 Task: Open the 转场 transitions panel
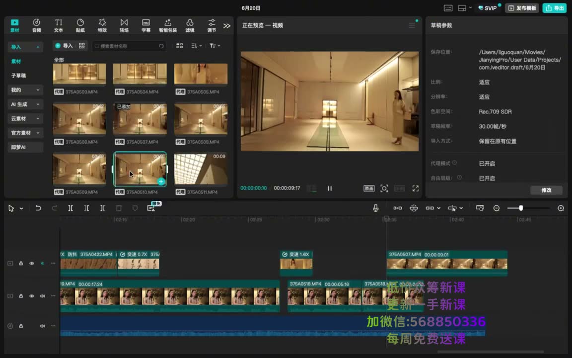pyautogui.click(x=124, y=25)
